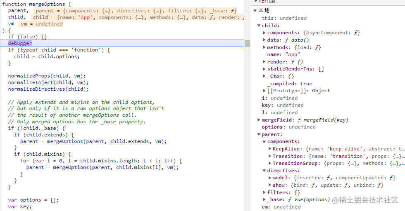405x211 pixels.
Task: Select 'this: undefined' scope row
Action: [x=284, y=18]
